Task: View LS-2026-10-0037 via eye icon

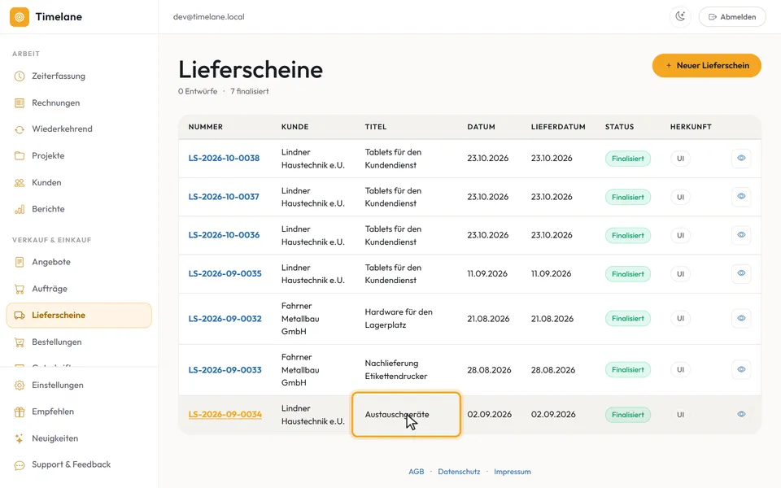Action: [741, 196]
